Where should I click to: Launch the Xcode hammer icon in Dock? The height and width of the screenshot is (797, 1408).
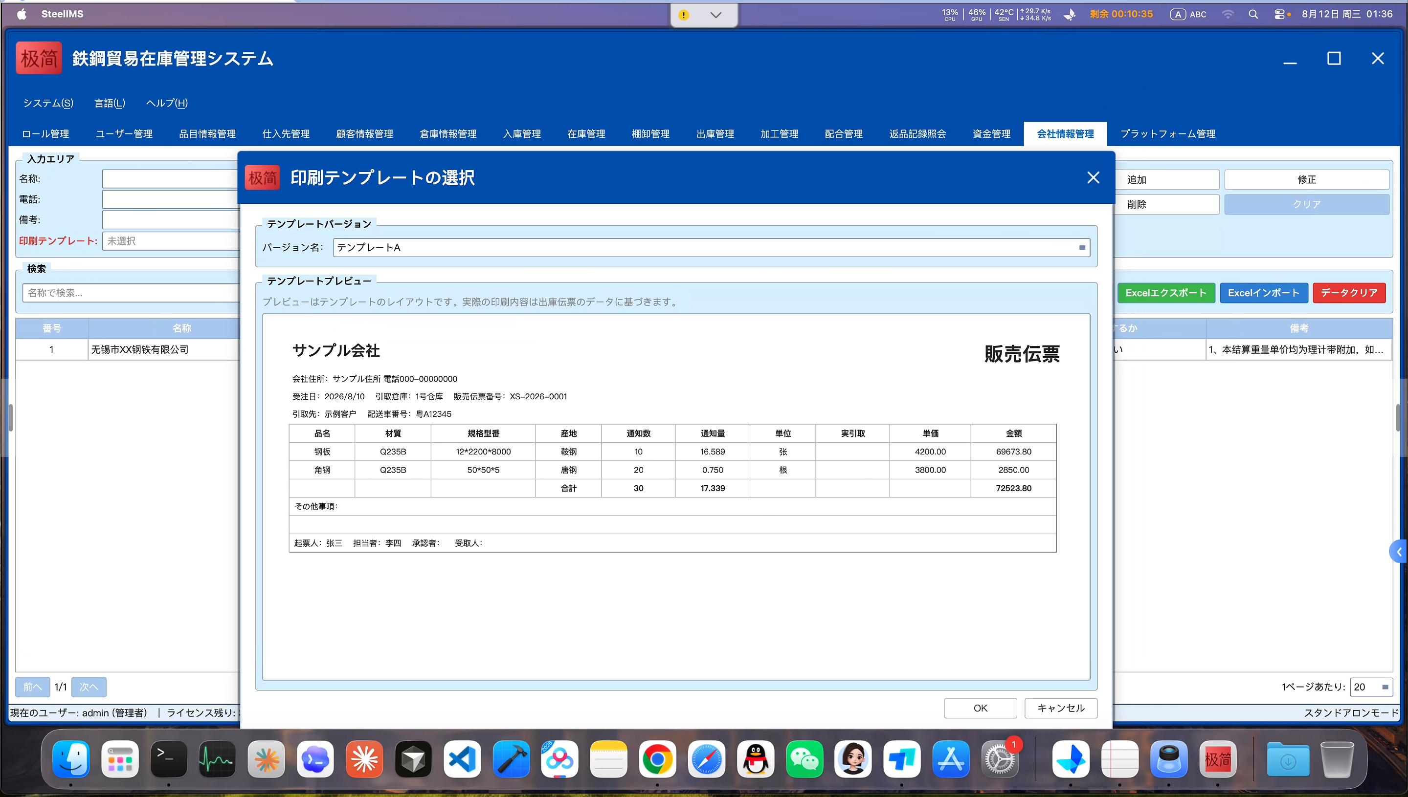[x=511, y=759]
